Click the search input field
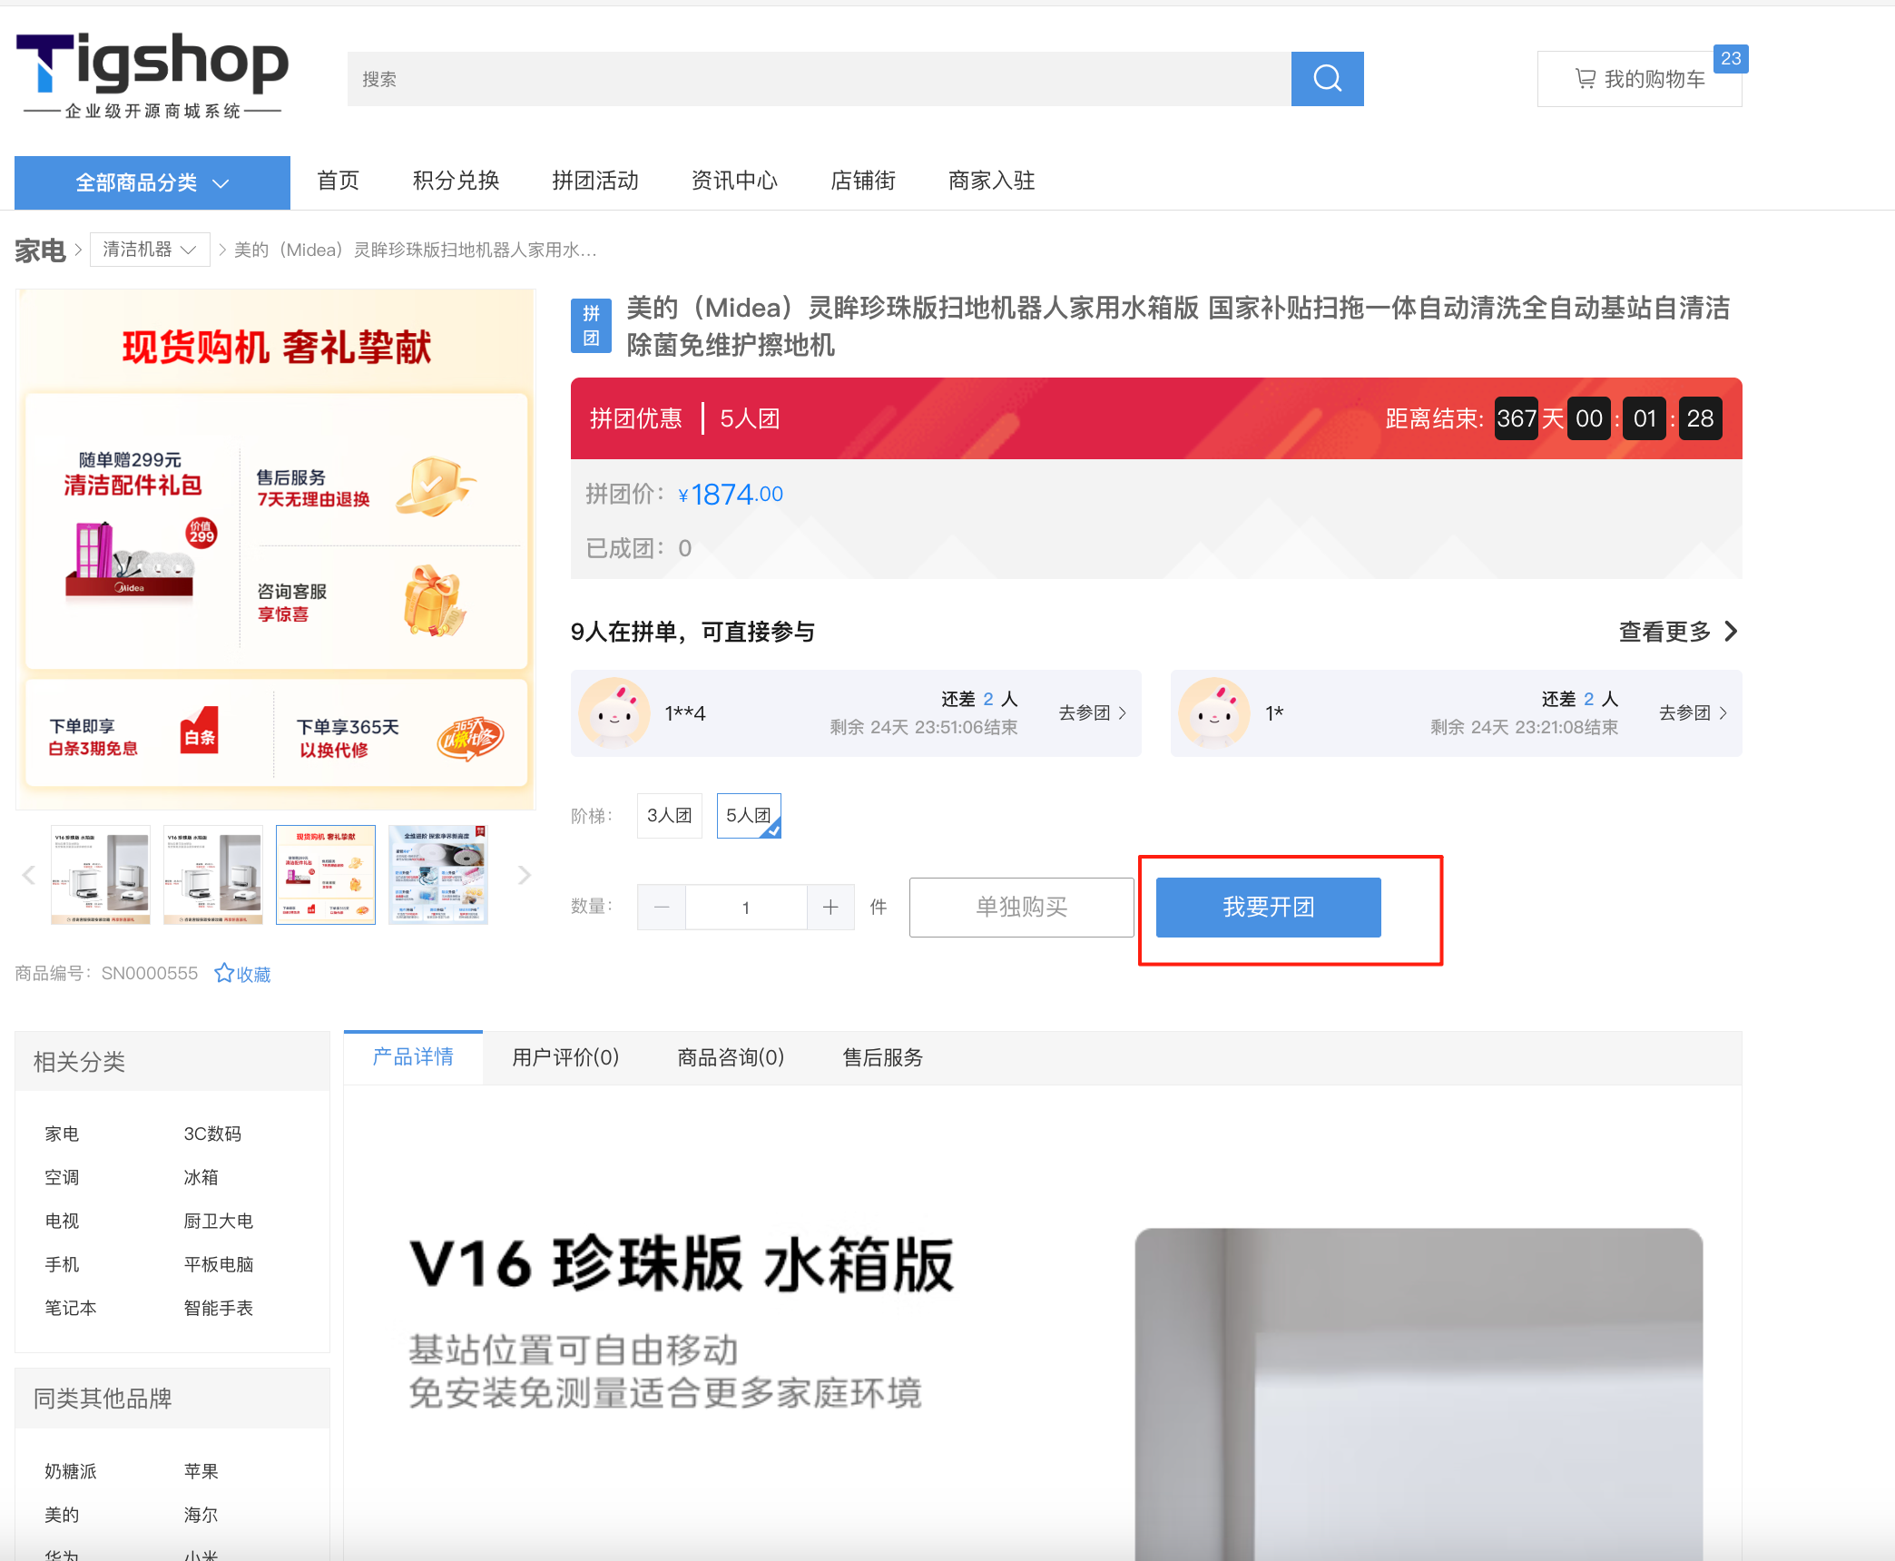Viewport: 1895px width, 1561px height. (817, 79)
